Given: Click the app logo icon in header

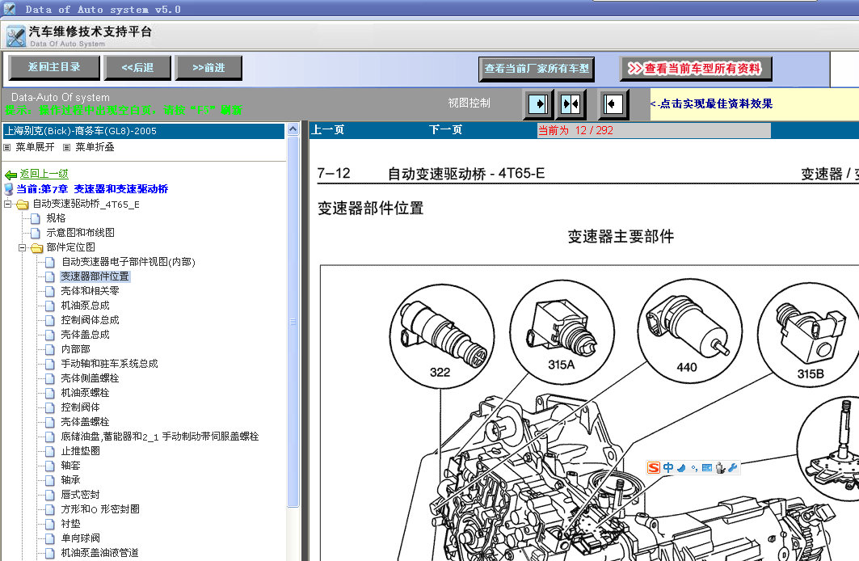Looking at the screenshot, I should pyautogui.click(x=16, y=36).
